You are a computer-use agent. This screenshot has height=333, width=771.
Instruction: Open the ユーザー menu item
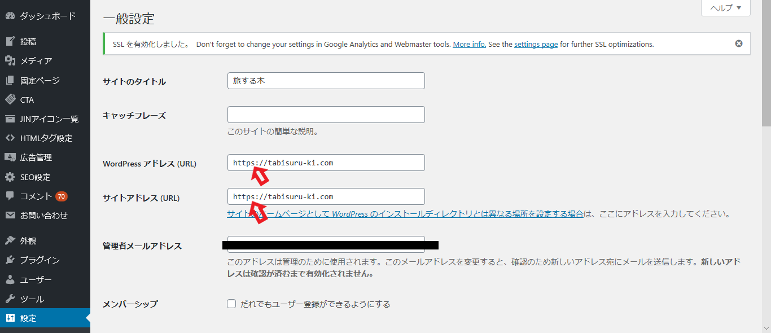pyautogui.click(x=36, y=280)
